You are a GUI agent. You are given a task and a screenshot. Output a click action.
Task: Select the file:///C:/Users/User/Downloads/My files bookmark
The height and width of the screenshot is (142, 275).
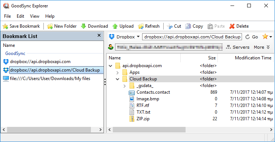click(50, 79)
